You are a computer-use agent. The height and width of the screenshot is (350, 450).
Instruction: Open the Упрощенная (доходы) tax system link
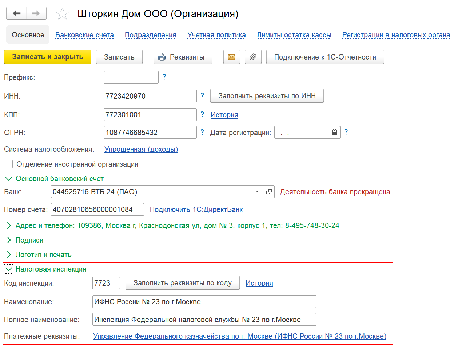click(x=141, y=149)
